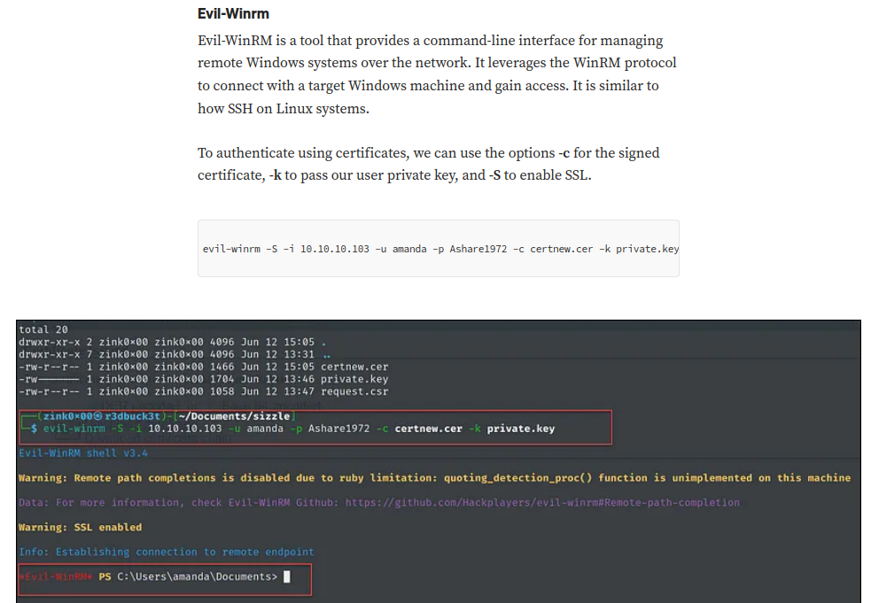Click the evil-winrm command code block
This screenshot has width=871, height=603.
point(439,248)
